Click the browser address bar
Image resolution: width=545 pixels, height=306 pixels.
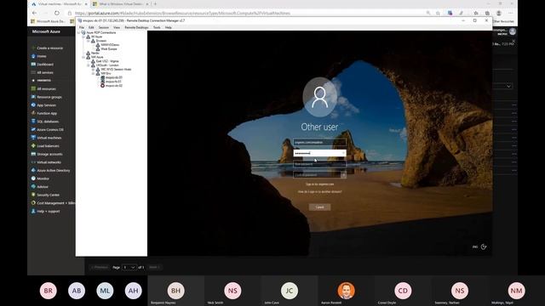244,14
